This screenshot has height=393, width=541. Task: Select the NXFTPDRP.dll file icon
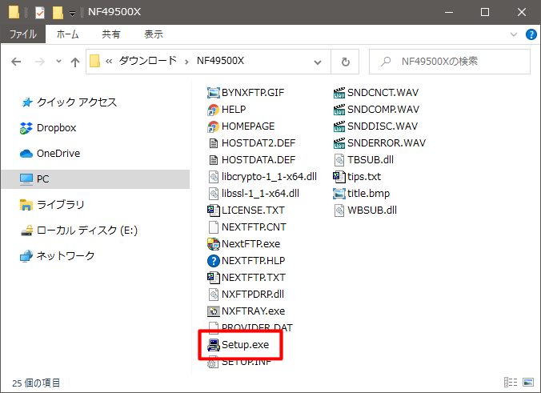point(213,295)
